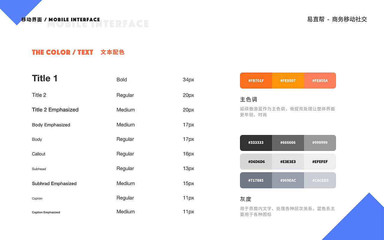Click the 易直帮 - 商务移动社交 header text
Screen dimensions: 384x240
(x=337, y=19)
